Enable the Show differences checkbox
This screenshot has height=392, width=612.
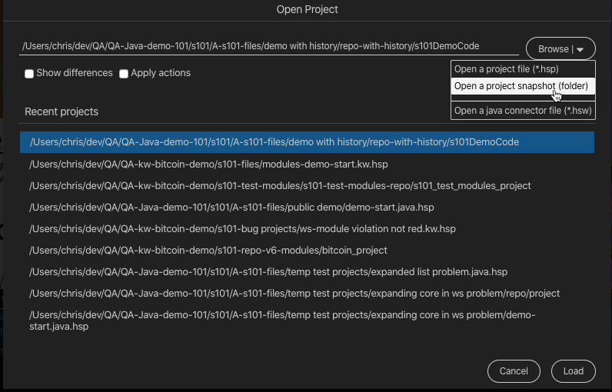point(29,74)
